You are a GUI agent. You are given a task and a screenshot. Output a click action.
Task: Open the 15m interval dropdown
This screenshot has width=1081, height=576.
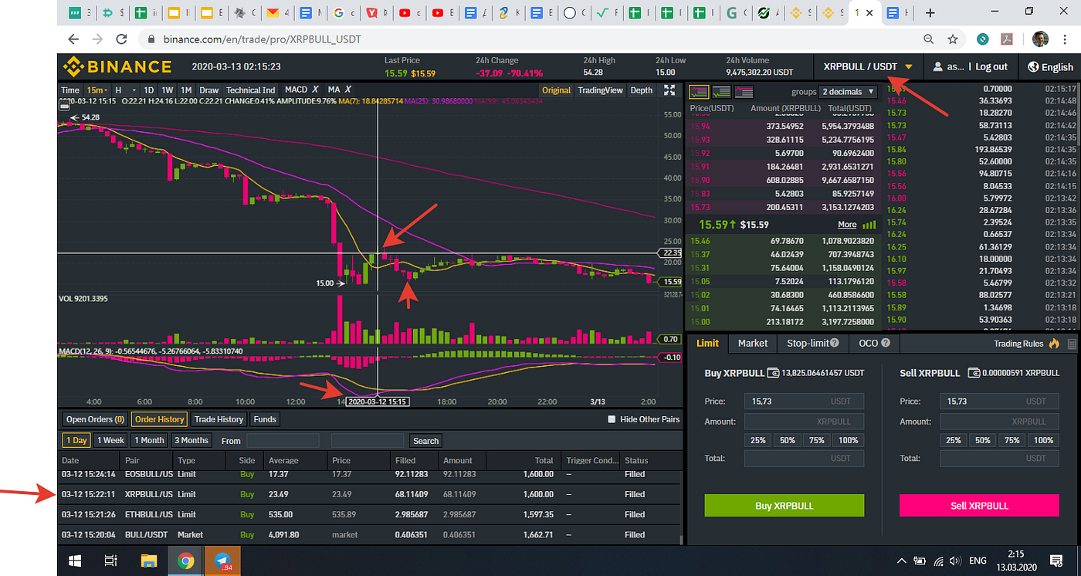[x=97, y=90]
